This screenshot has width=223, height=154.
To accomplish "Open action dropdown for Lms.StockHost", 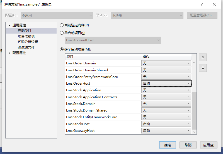I will tap(166, 124).
